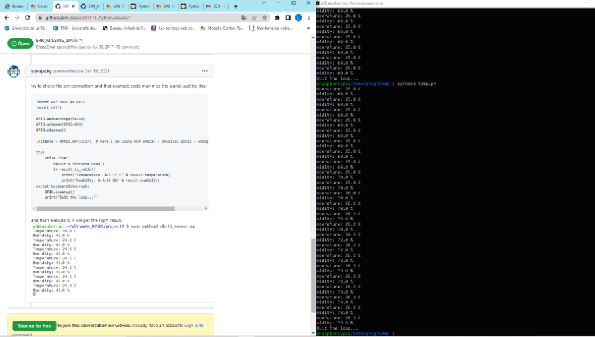Click the code block horizontal scrollbar
Screen dimensions: 595x337
tap(120, 208)
